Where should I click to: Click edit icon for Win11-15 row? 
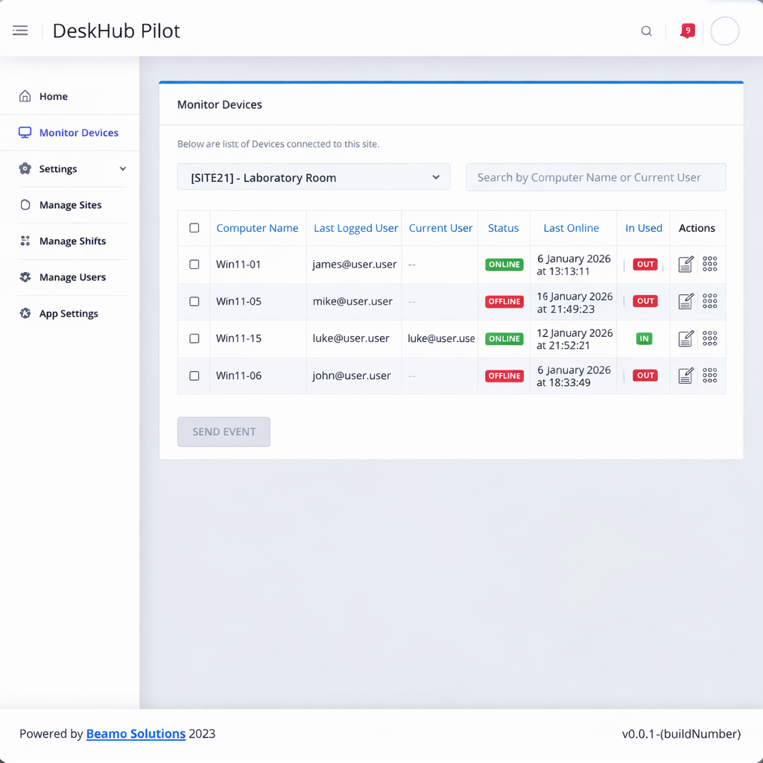click(686, 338)
